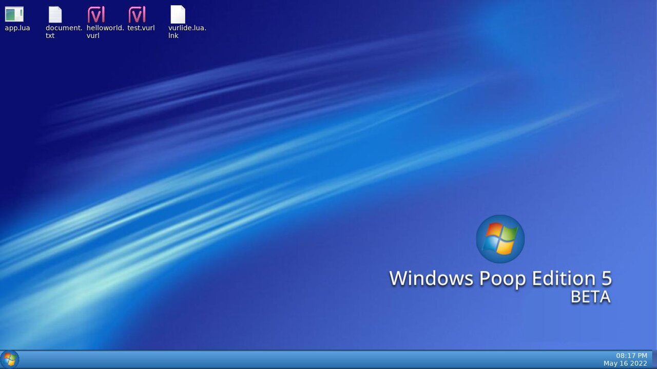Click the vurlide.lua.lnk filename label
The height and width of the screenshot is (369, 657).
[x=187, y=32]
